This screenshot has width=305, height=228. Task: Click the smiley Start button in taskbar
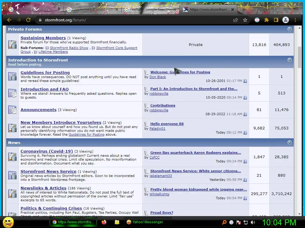tap(8, 222)
